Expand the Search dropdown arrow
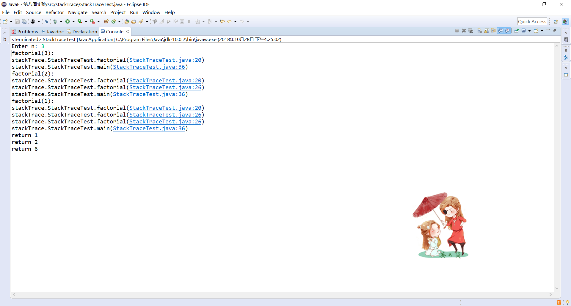Screen dimensions: 571x306 point(147,21)
